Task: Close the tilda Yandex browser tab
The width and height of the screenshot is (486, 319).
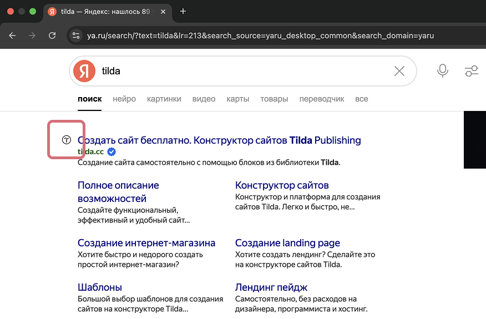Action: (x=163, y=12)
